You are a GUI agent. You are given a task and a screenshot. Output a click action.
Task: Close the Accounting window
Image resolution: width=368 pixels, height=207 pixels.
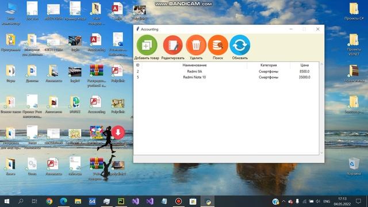(x=318, y=29)
